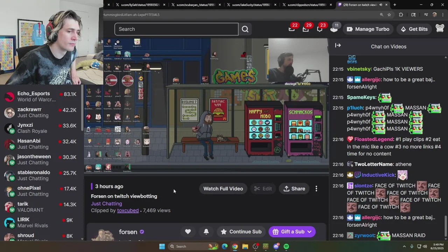Bookmark this page with the star icon
Screen dimensions: 448x252
pos(389,15)
